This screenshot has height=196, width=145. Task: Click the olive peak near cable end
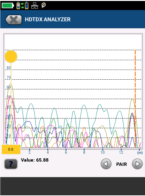click(x=132, y=99)
